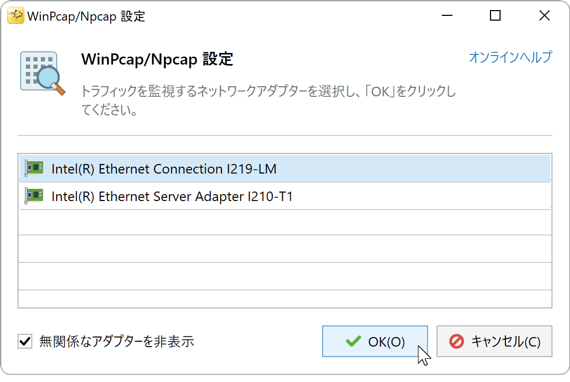Open the オンラインヘルプ link
The image size is (570, 382).
tap(510, 57)
